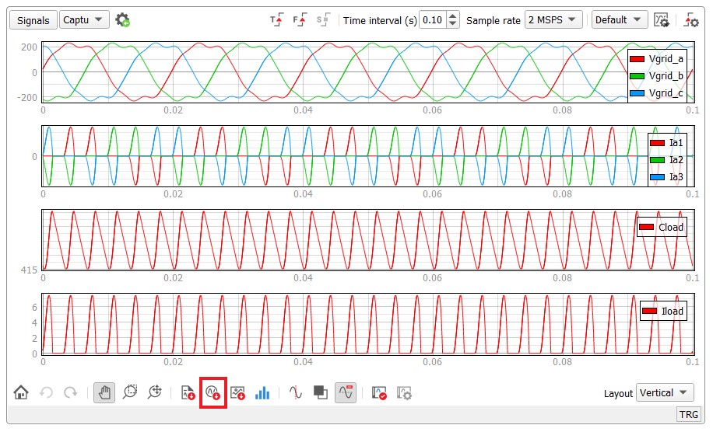Click the red-highlighted export waveform icon

pos(213,393)
